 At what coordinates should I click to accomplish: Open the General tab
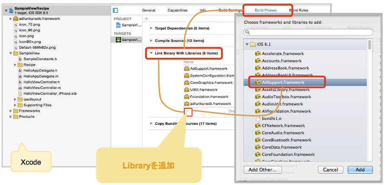[x=149, y=10]
